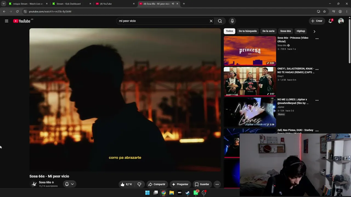Open File Explorer from the taskbar
Image resolution: width=351 pixels, height=197 pixels.
point(172,193)
